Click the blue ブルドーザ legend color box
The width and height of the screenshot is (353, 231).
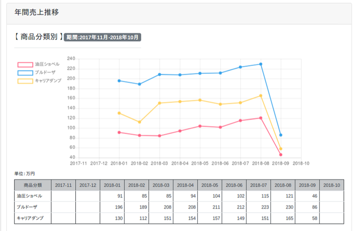(25, 73)
